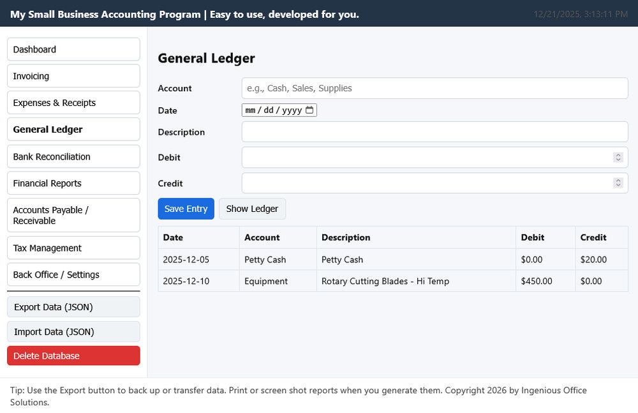Click the Credit field spinner arrows
Viewport: 638px width, 413px height.
click(618, 183)
